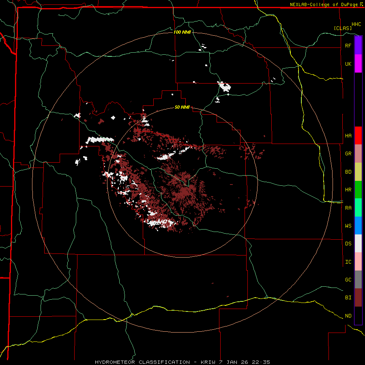The height and width of the screenshot is (365, 365).
Task: Click the 50 NMI range ring label
Action: coord(182,107)
